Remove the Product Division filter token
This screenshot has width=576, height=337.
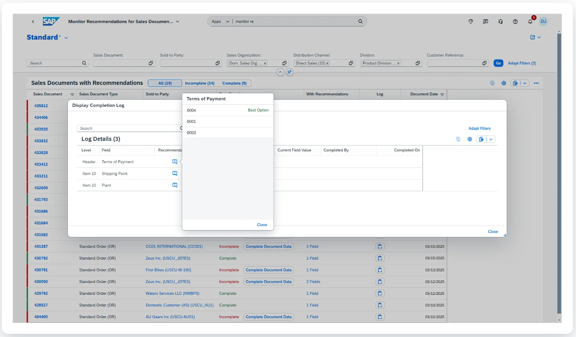click(398, 63)
